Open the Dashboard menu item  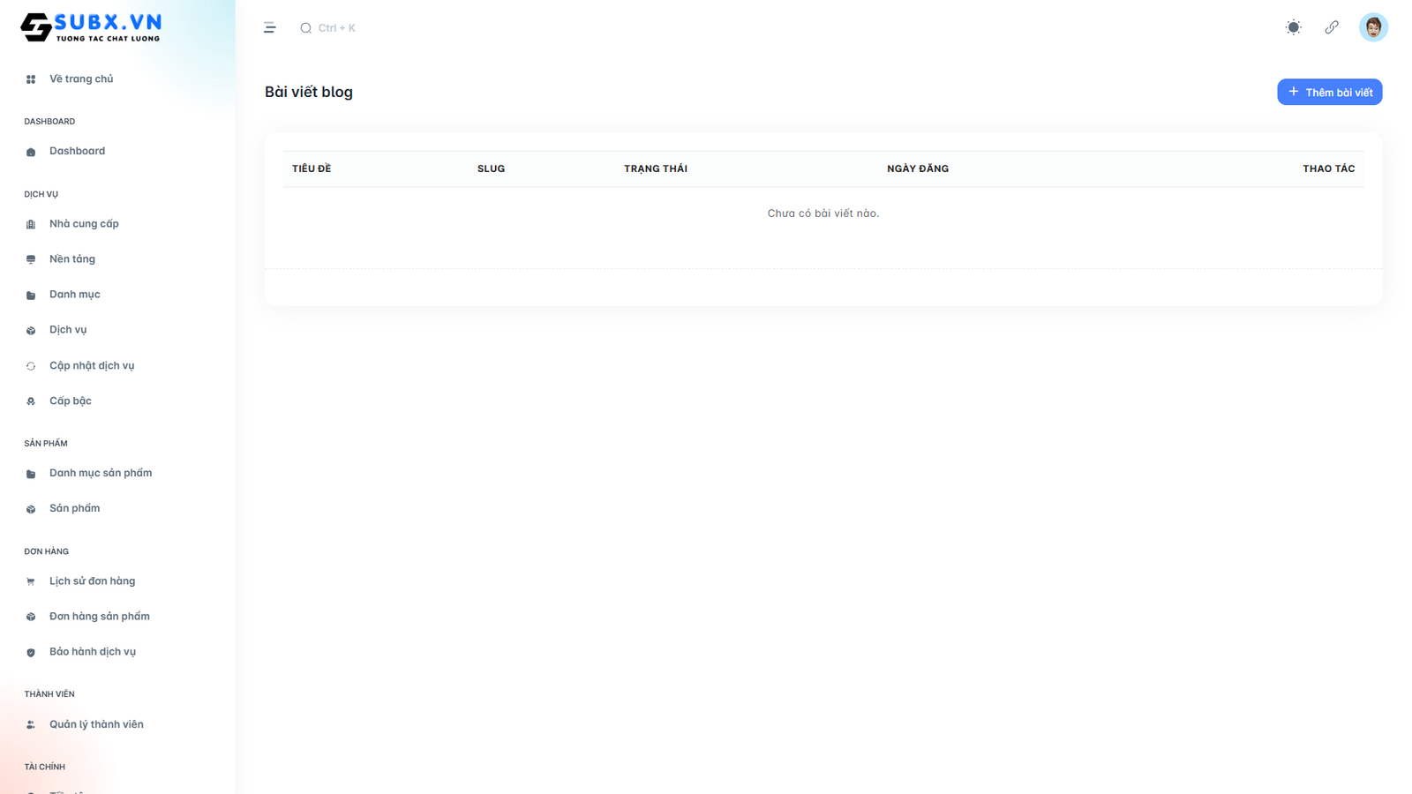coord(77,151)
